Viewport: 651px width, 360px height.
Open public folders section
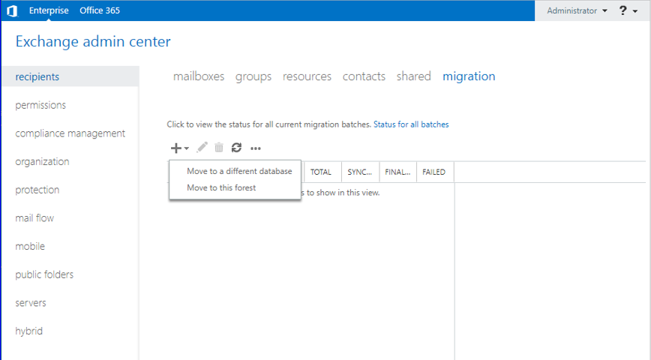tap(44, 274)
